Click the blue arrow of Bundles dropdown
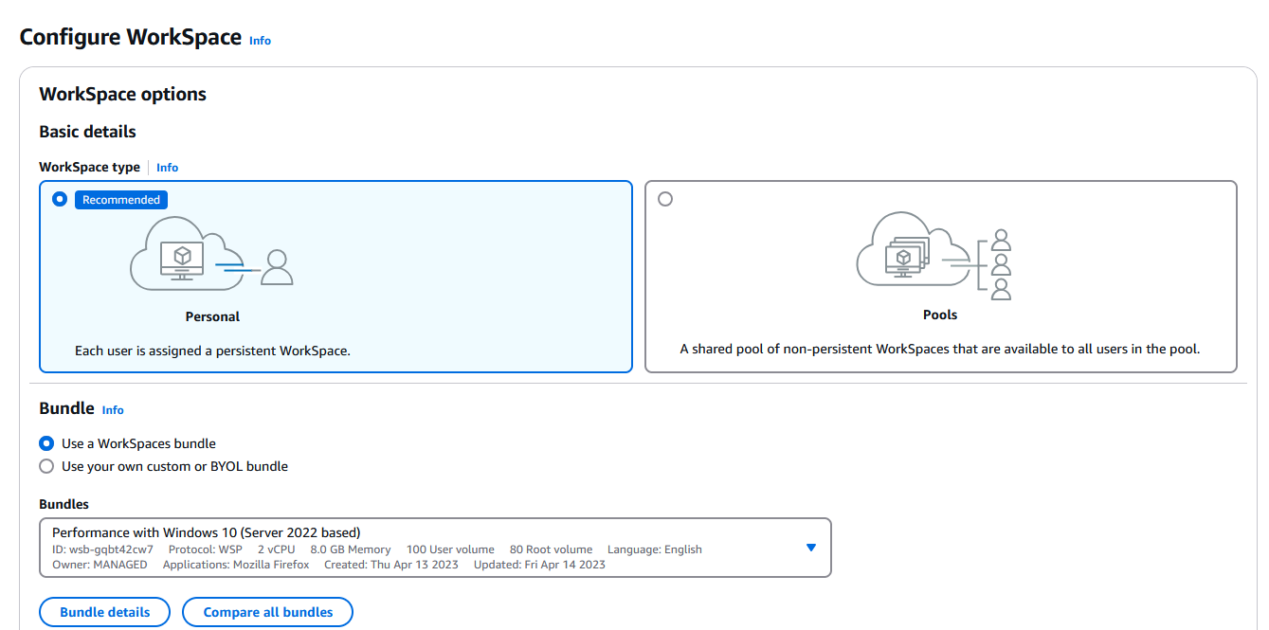Viewport: 1269px width, 630px height. coord(810,548)
